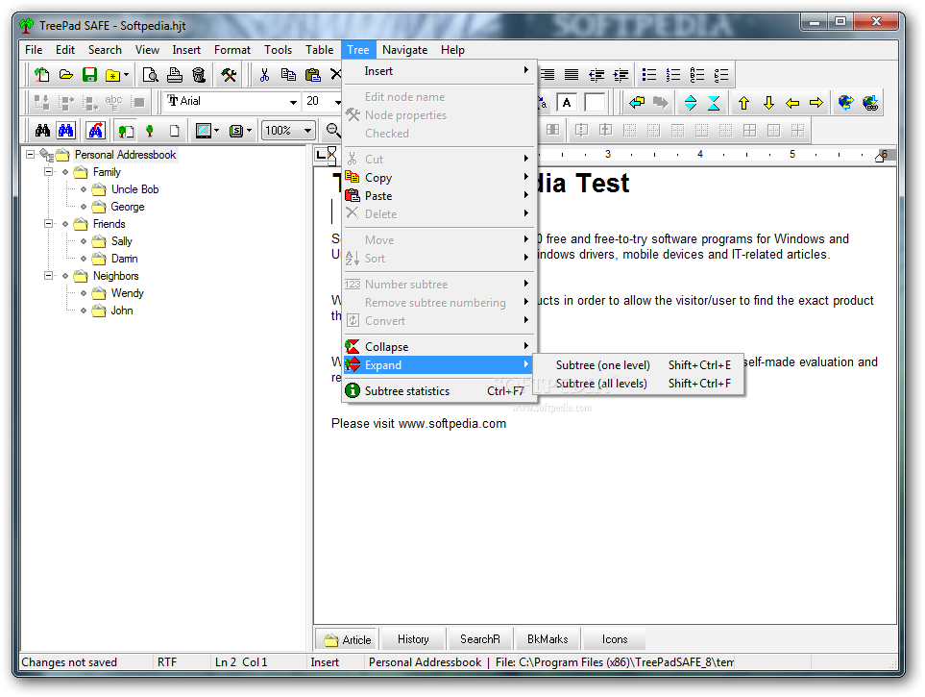Collapse the Personal Addressbook root node
Image resolution: width=925 pixels, height=697 pixels.
tap(30, 155)
